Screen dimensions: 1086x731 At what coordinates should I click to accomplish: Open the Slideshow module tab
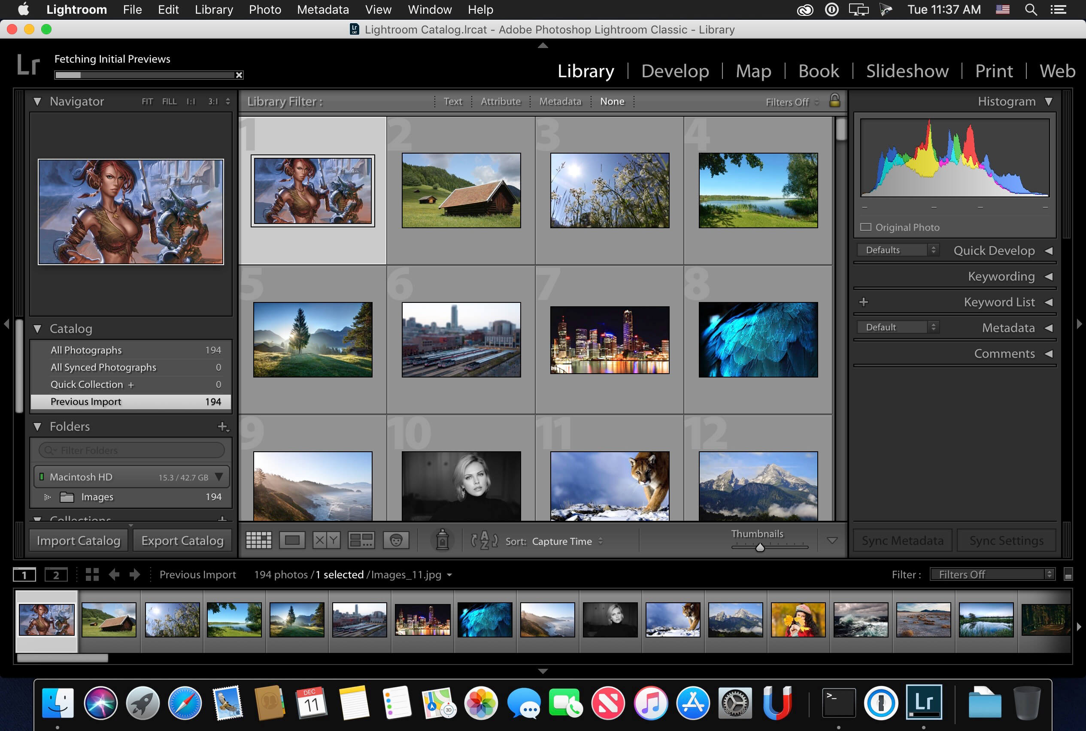point(907,71)
